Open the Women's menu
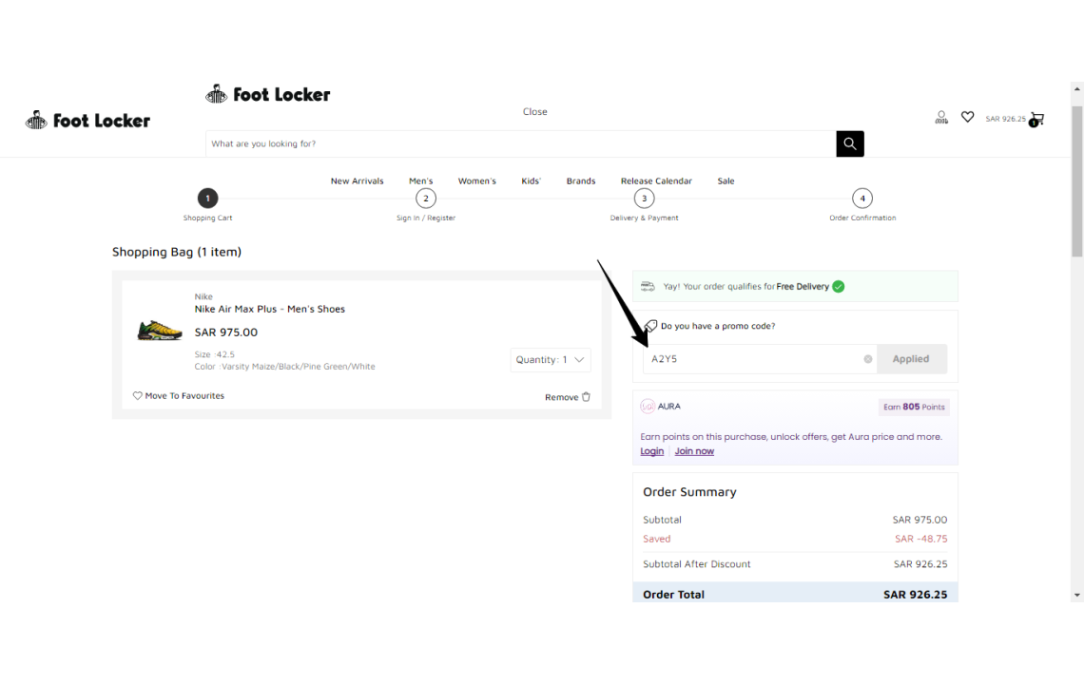 point(477,181)
